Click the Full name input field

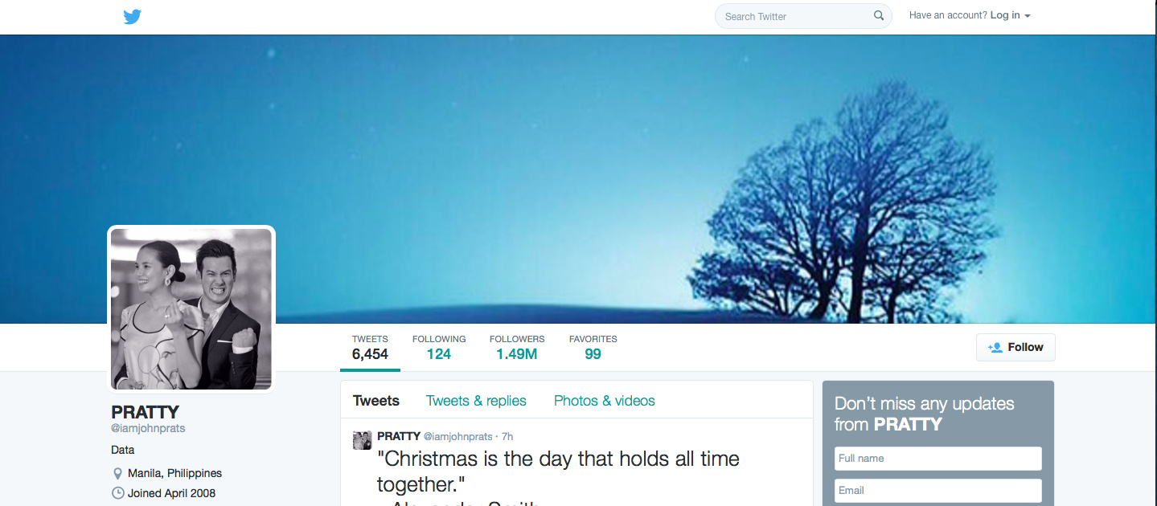pos(938,459)
